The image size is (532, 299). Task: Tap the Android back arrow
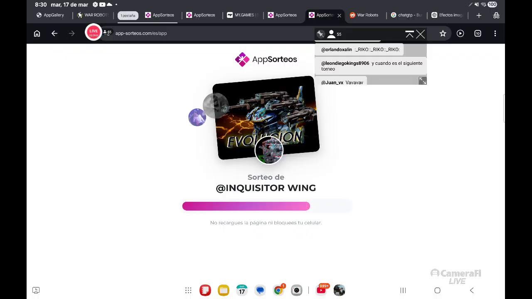[x=472, y=290]
